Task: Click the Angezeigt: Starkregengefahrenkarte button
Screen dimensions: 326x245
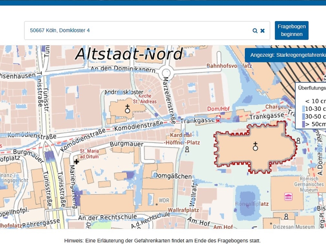Action: coord(287,55)
